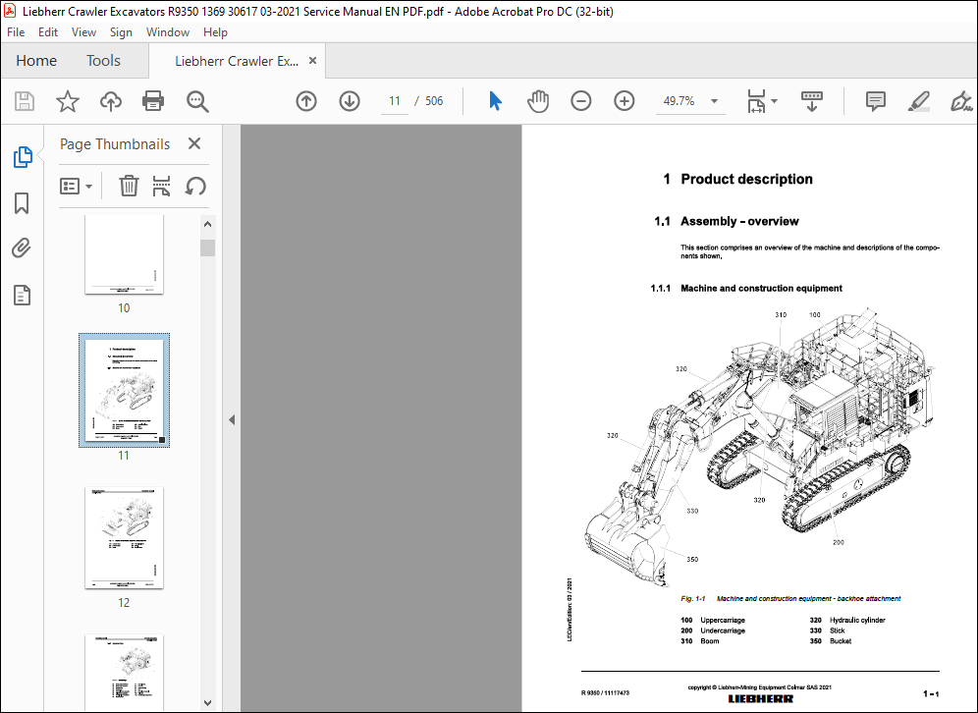
Task: Click the thumbnails scrollbar down arrow
Action: point(208,703)
